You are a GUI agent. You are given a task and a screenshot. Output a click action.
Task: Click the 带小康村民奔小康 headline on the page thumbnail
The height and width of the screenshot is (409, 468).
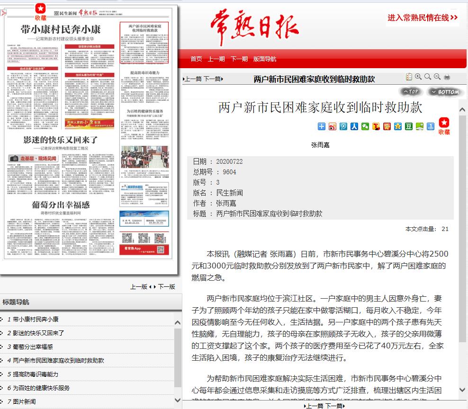tap(61, 29)
